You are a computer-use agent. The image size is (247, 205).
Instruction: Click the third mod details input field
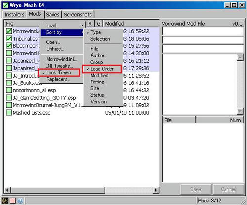pyautogui.click(x=203, y=49)
